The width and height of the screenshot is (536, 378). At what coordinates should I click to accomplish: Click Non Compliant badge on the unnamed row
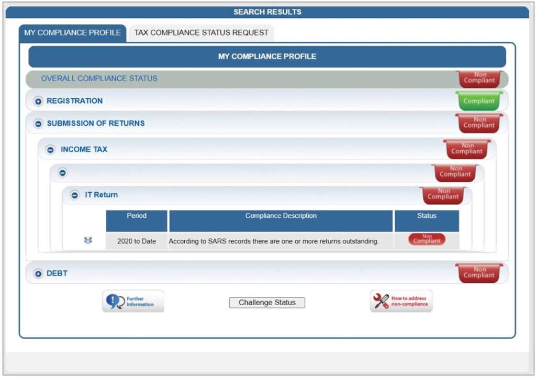pos(455,172)
